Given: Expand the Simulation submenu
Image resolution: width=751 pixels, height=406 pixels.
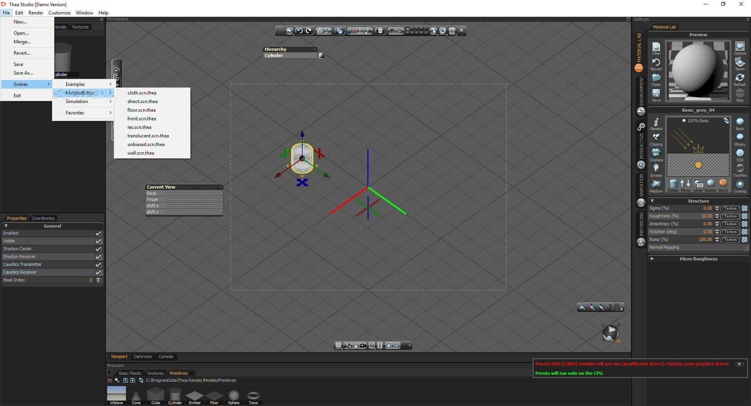Looking at the screenshot, I should 84,101.
